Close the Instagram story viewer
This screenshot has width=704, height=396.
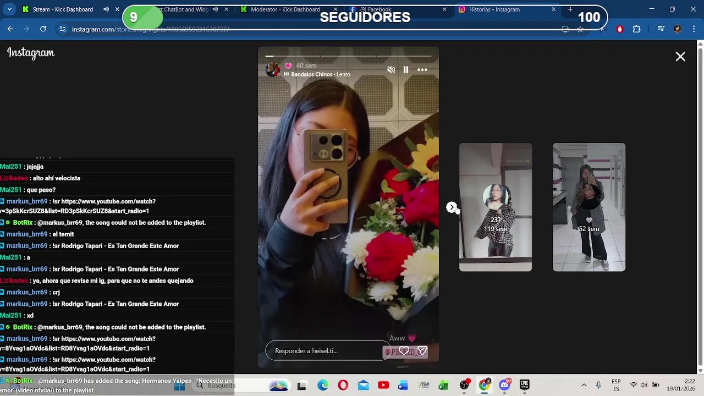coord(680,57)
